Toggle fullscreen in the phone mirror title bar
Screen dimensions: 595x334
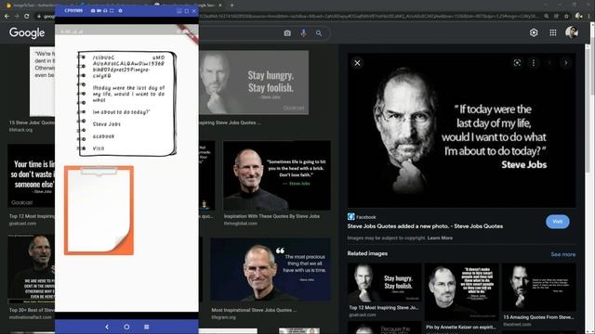[x=112, y=11]
